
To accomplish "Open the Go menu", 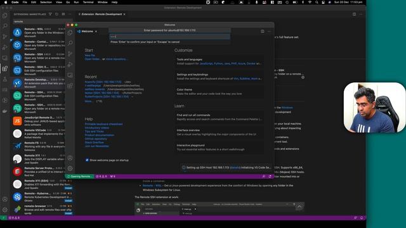I will pos(68,2).
